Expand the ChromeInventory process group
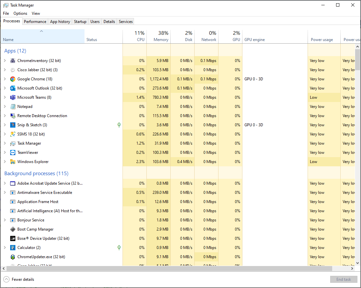Viewport: 361px width, 288px height. pos(5,61)
